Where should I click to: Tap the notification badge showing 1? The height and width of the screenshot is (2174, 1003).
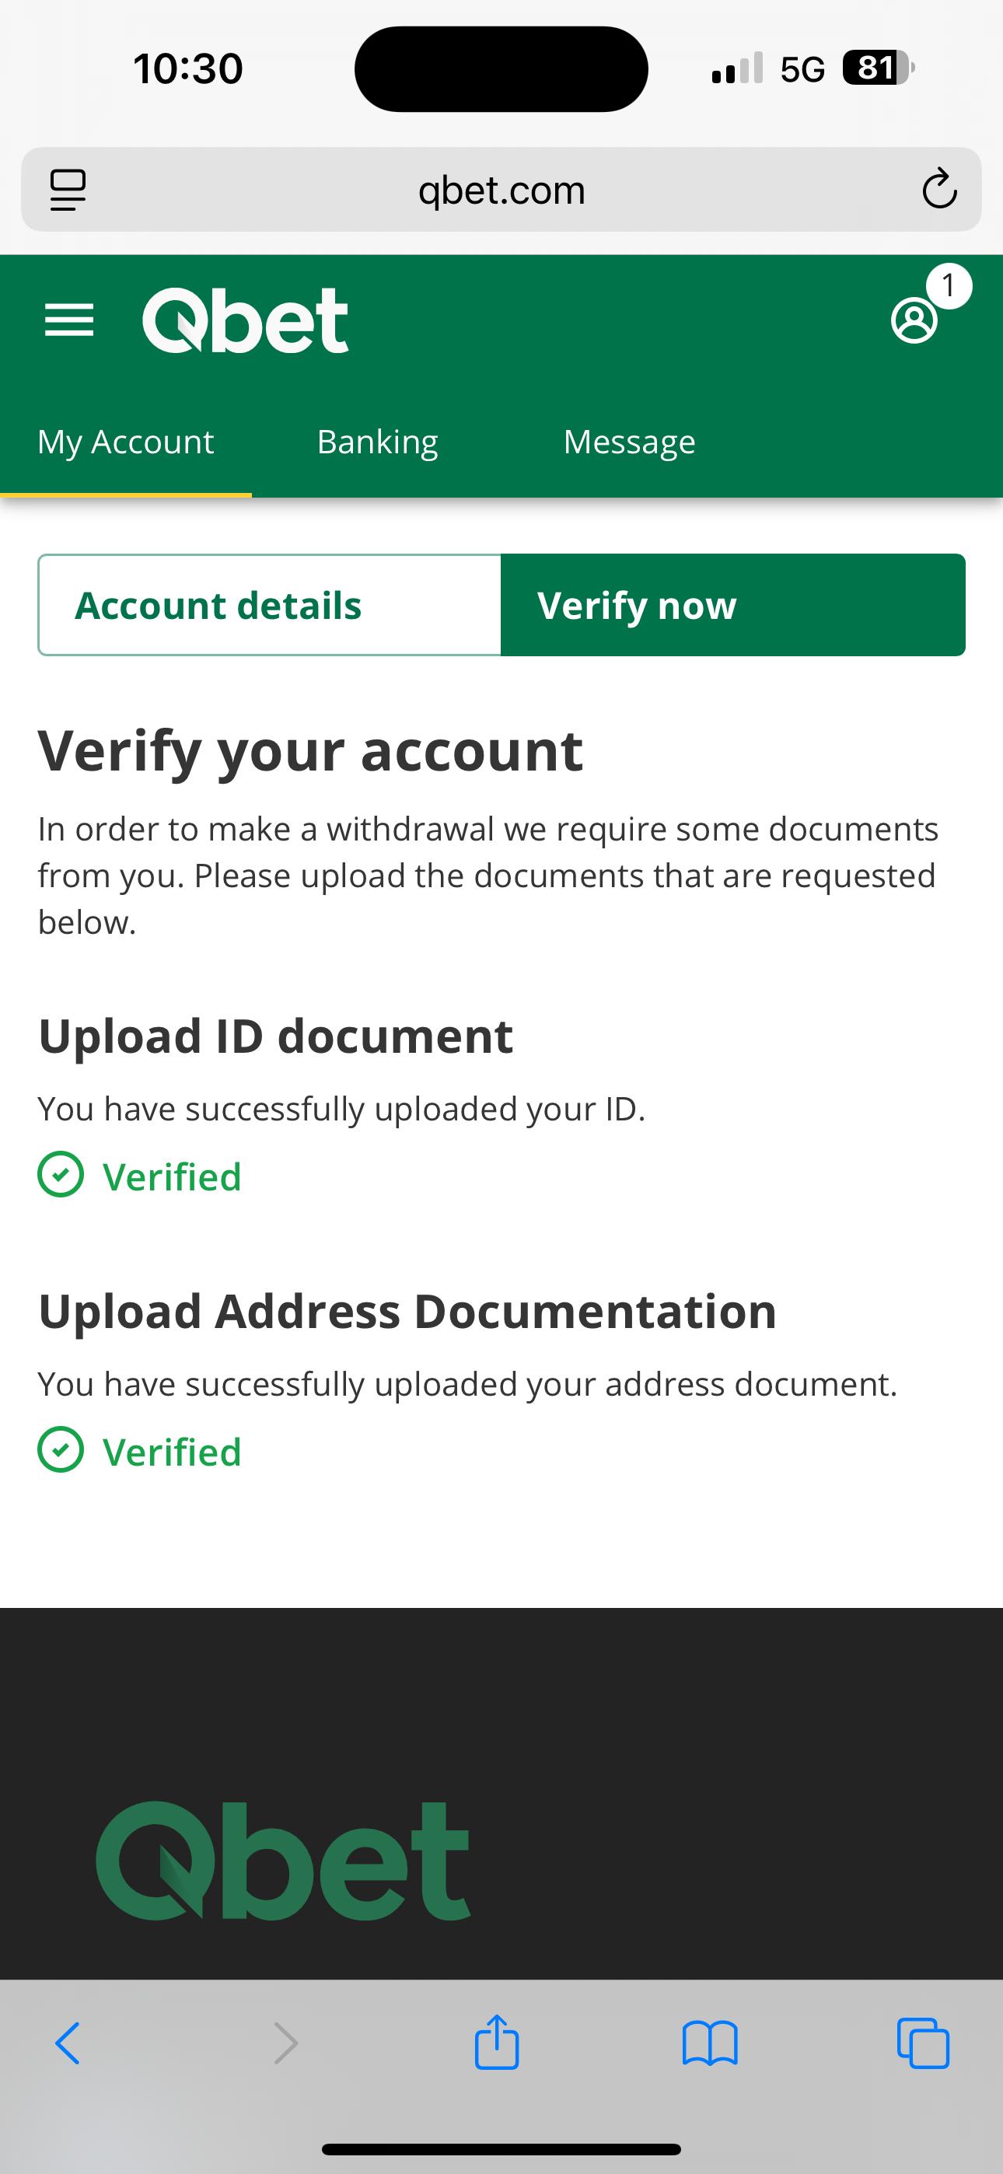pyautogui.click(x=949, y=286)
